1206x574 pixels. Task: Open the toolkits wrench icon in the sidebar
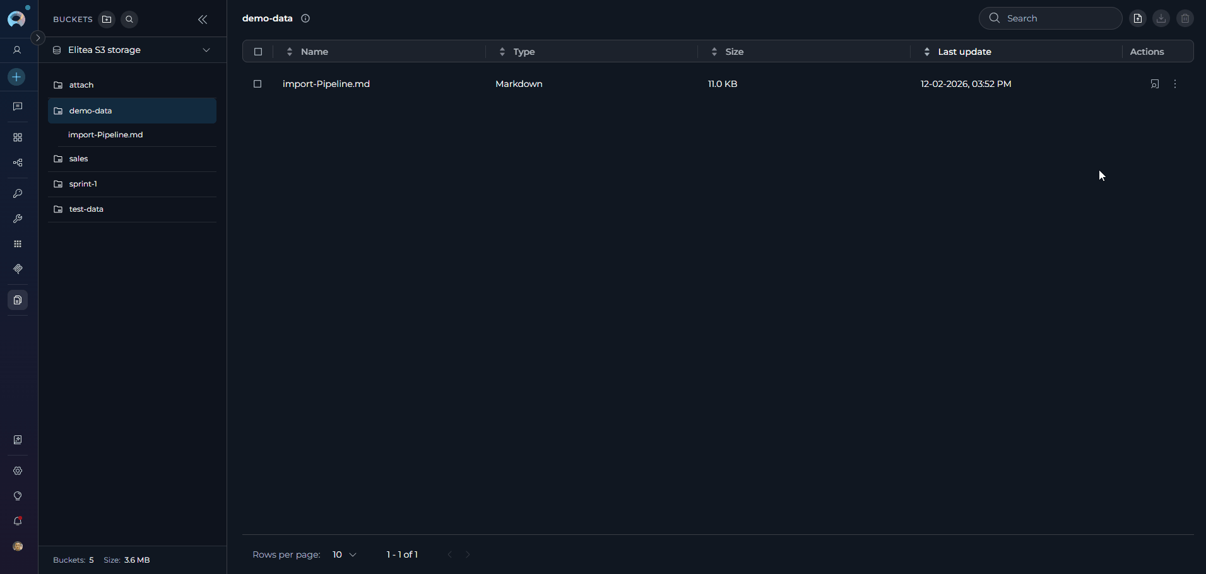click(x=18, y=219)
